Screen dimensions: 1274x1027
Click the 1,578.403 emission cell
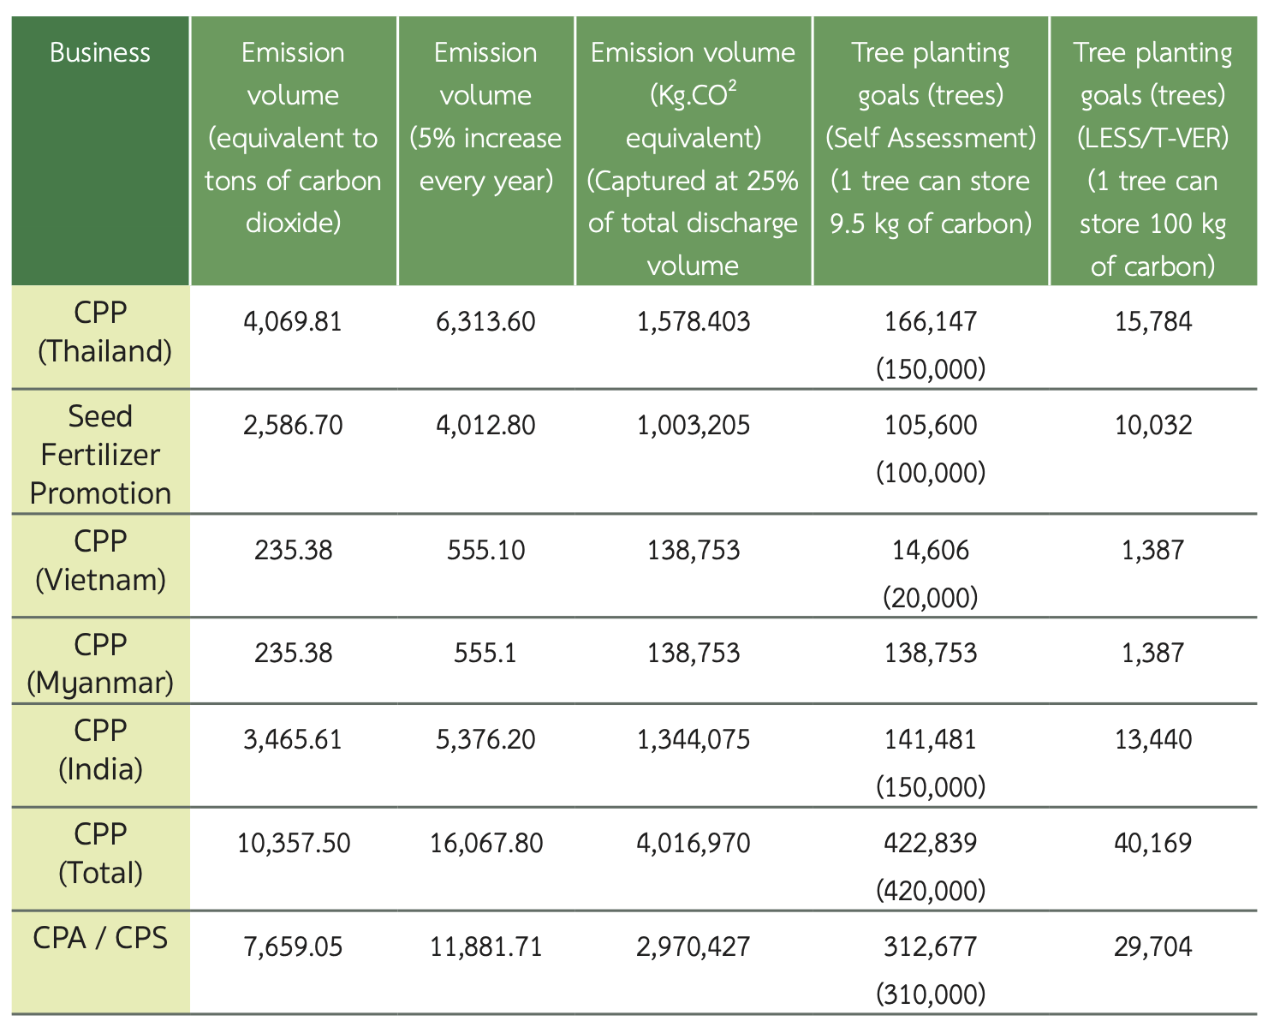click(x=693, y=322)
